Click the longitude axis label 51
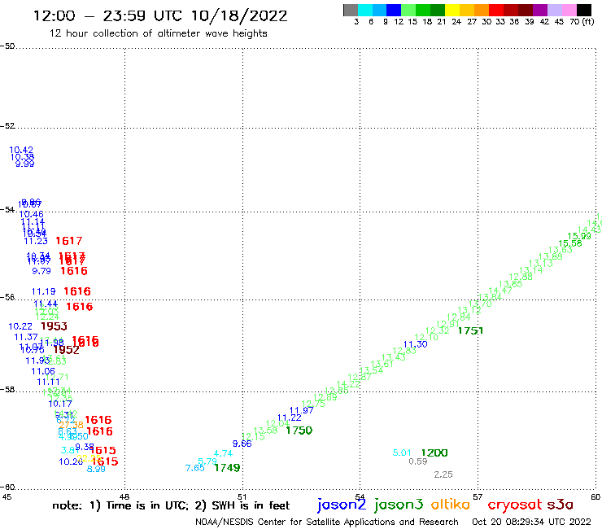 (242, 496)
